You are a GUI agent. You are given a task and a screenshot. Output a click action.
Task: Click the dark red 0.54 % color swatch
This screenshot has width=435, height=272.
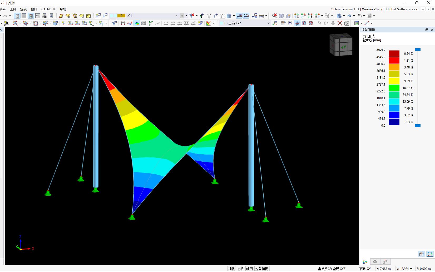pyautogui.click(x=394, y=53)
